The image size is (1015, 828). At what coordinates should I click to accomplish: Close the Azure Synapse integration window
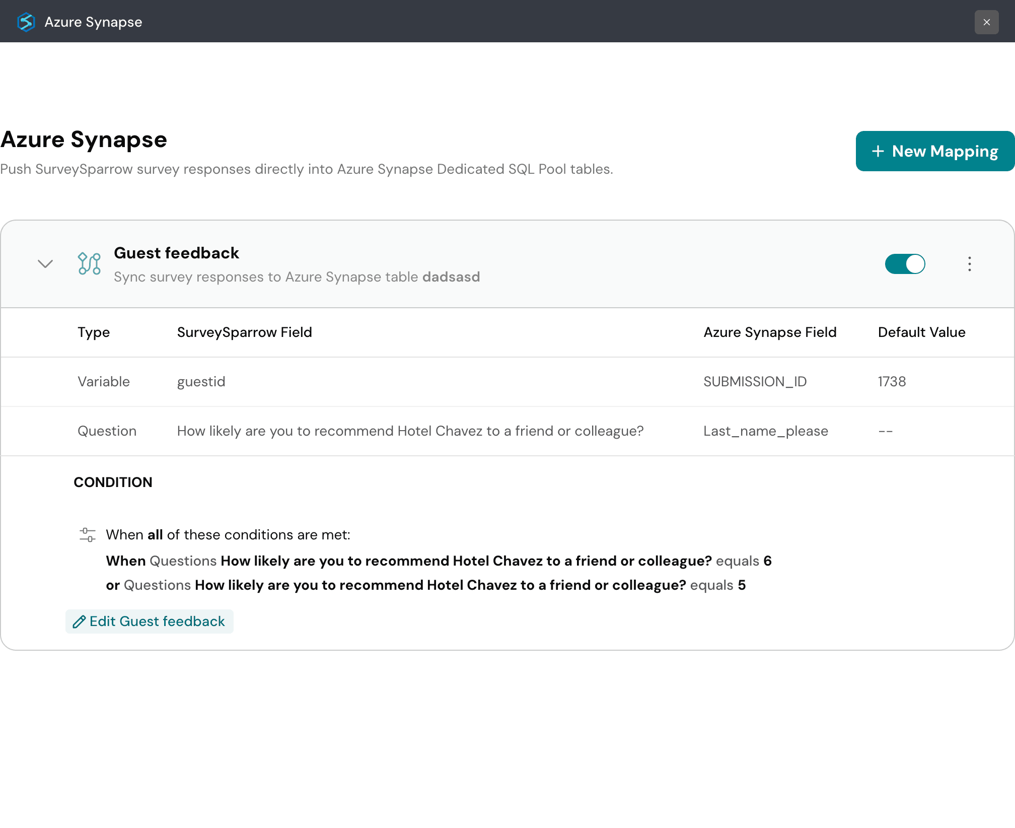986,22
